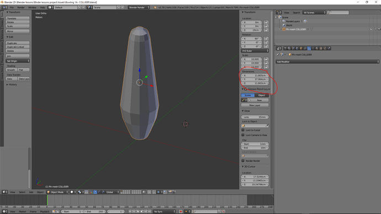Play the animation forward

(142, 212)
